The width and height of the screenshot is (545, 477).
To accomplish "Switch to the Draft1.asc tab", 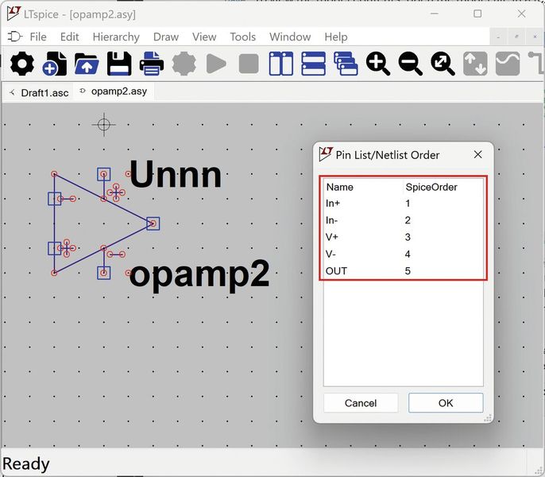I will [39, 93].
